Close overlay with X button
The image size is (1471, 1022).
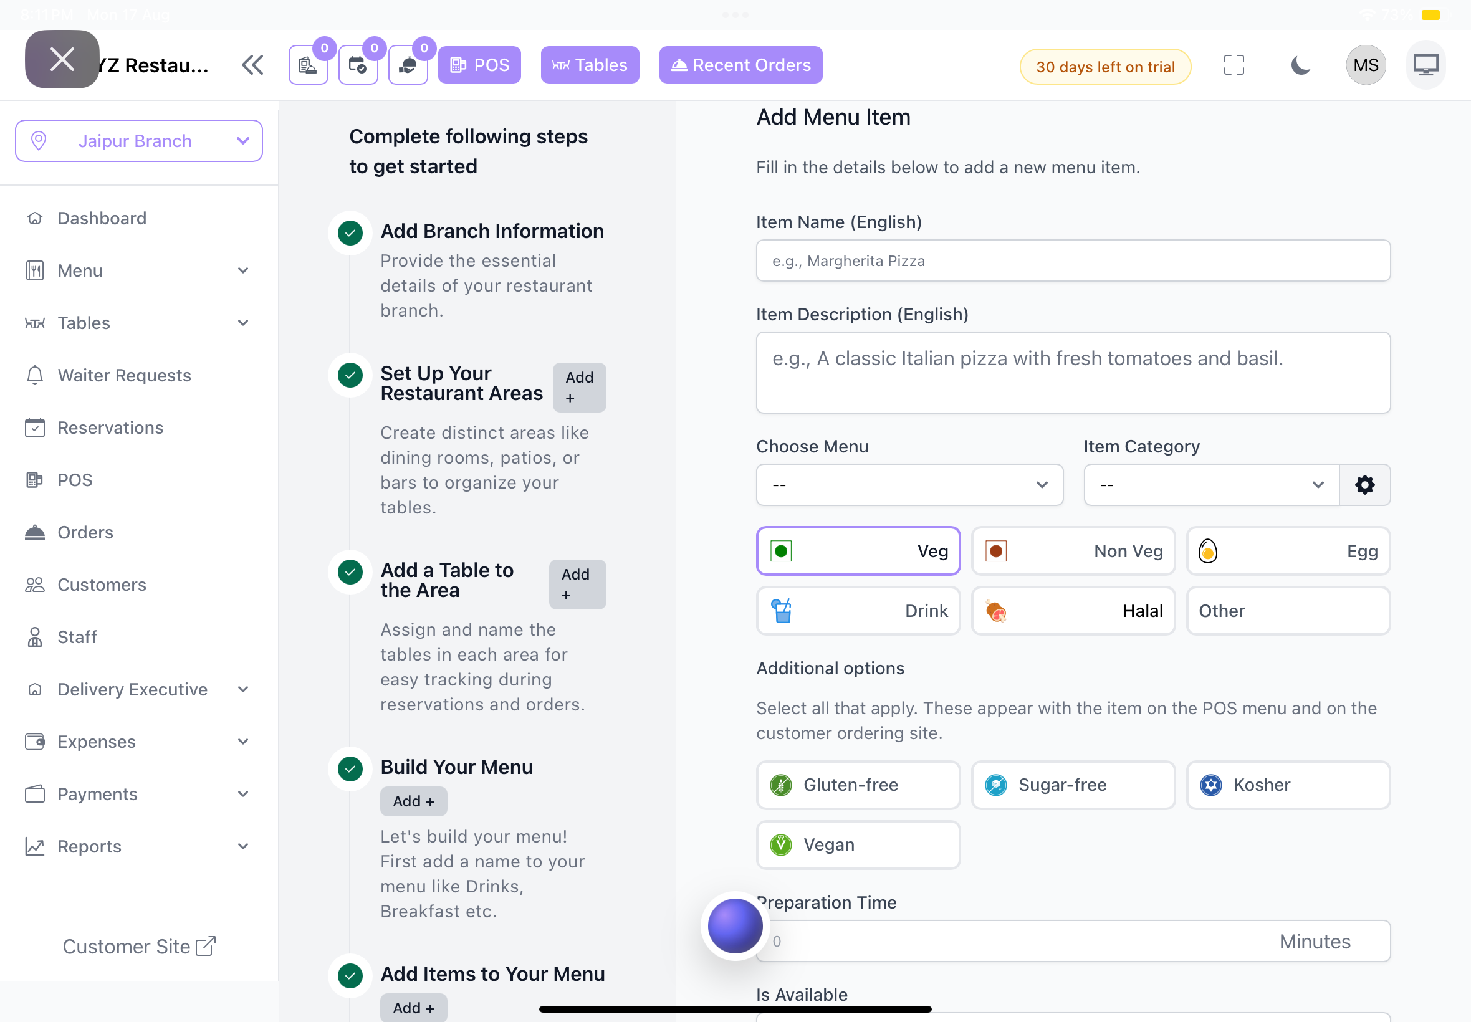coord(62,59)
